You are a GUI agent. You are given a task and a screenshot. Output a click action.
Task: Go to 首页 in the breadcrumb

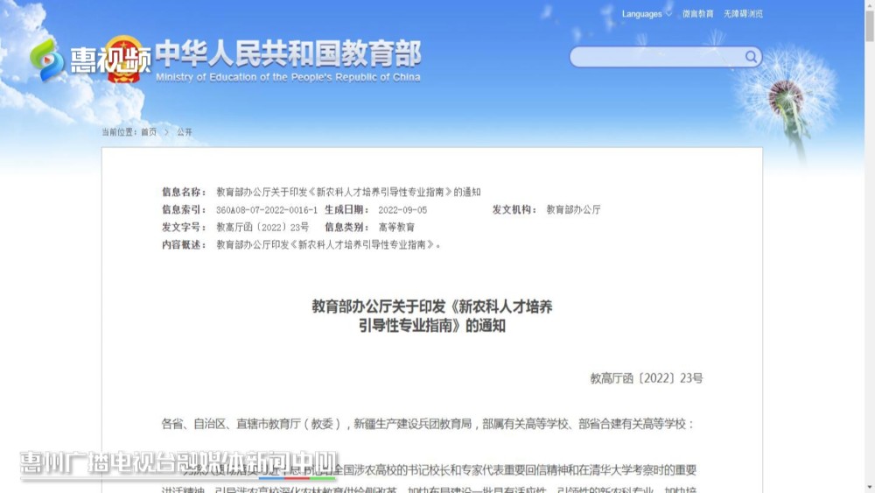point(149,132)
